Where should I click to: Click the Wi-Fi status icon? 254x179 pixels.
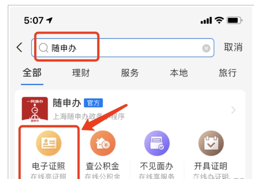[x=219, y=20]
